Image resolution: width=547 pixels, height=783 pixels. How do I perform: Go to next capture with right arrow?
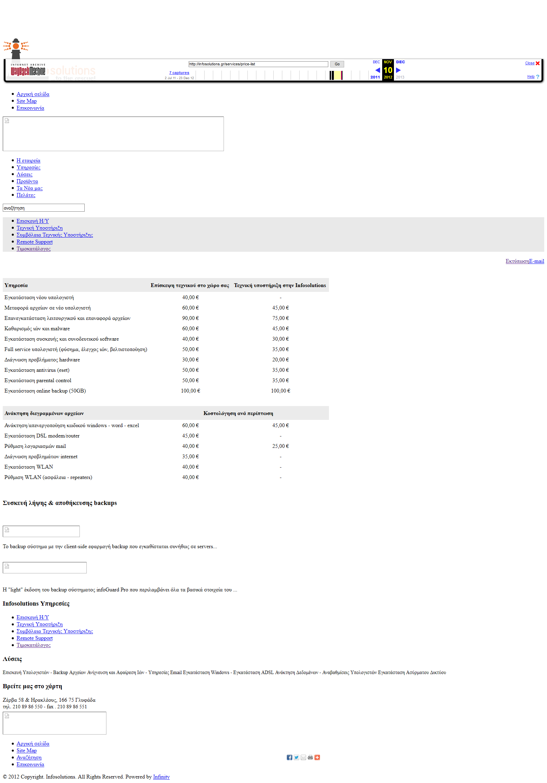398,70
